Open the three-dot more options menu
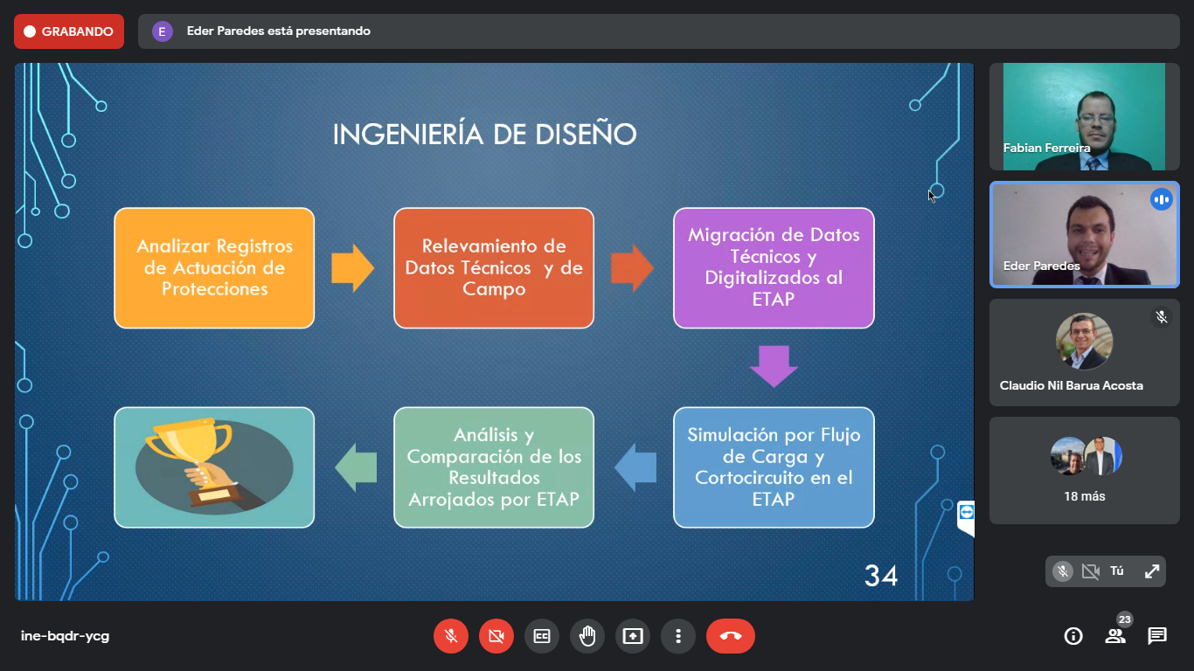This screenshot has height=671, width=1194. pyautogui.click(x=678, y=636)
